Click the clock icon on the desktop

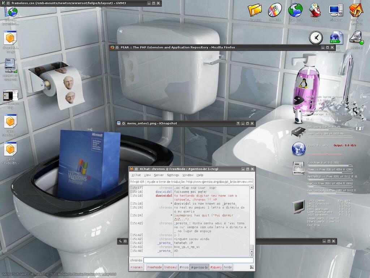(x=316, y=37)
